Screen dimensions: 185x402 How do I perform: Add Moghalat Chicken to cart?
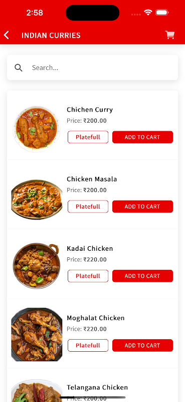coord(142,345)
